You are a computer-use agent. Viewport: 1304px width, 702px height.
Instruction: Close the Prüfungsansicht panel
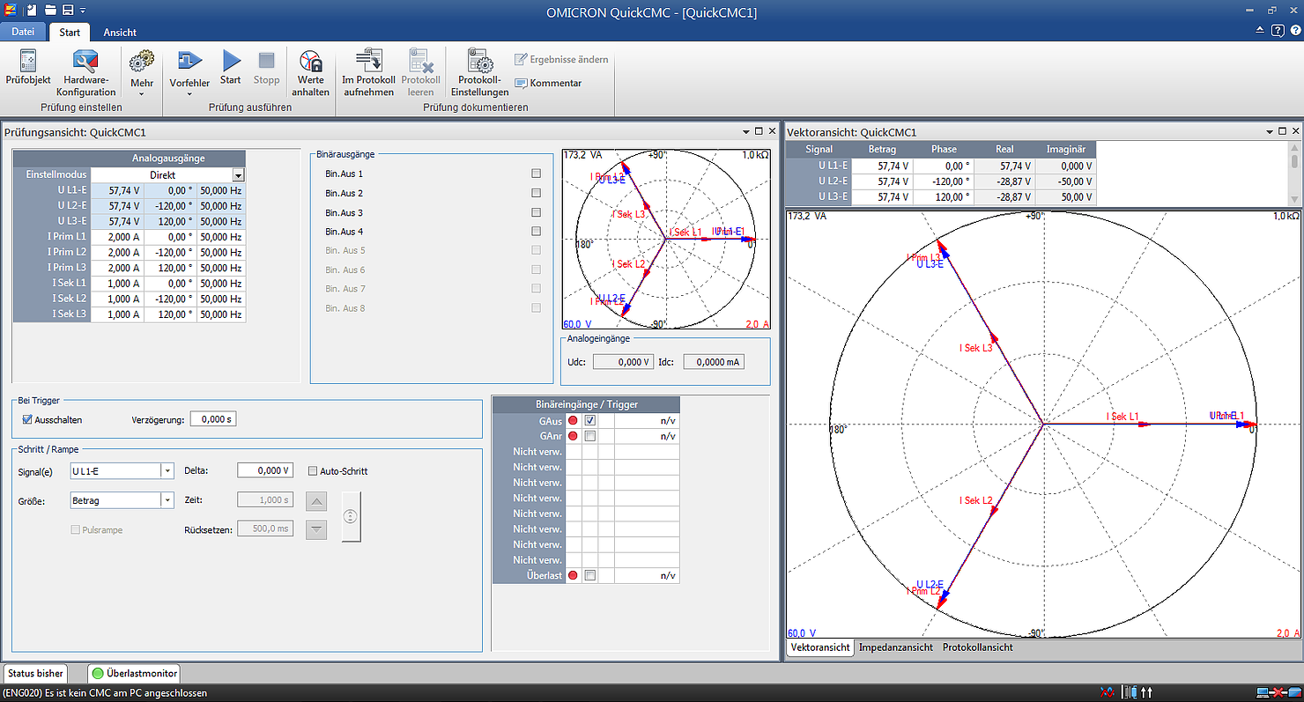coord(772,130)
